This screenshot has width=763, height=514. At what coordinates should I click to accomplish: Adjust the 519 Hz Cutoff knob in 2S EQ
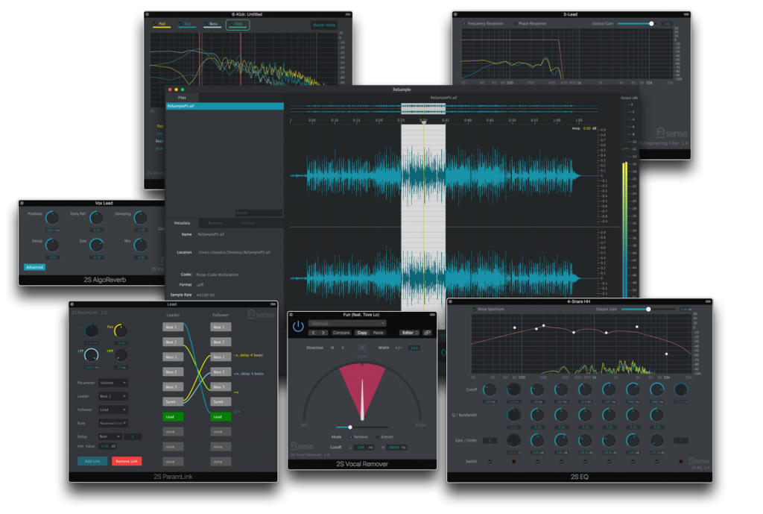pyautogui.click(x=585, y=389)
